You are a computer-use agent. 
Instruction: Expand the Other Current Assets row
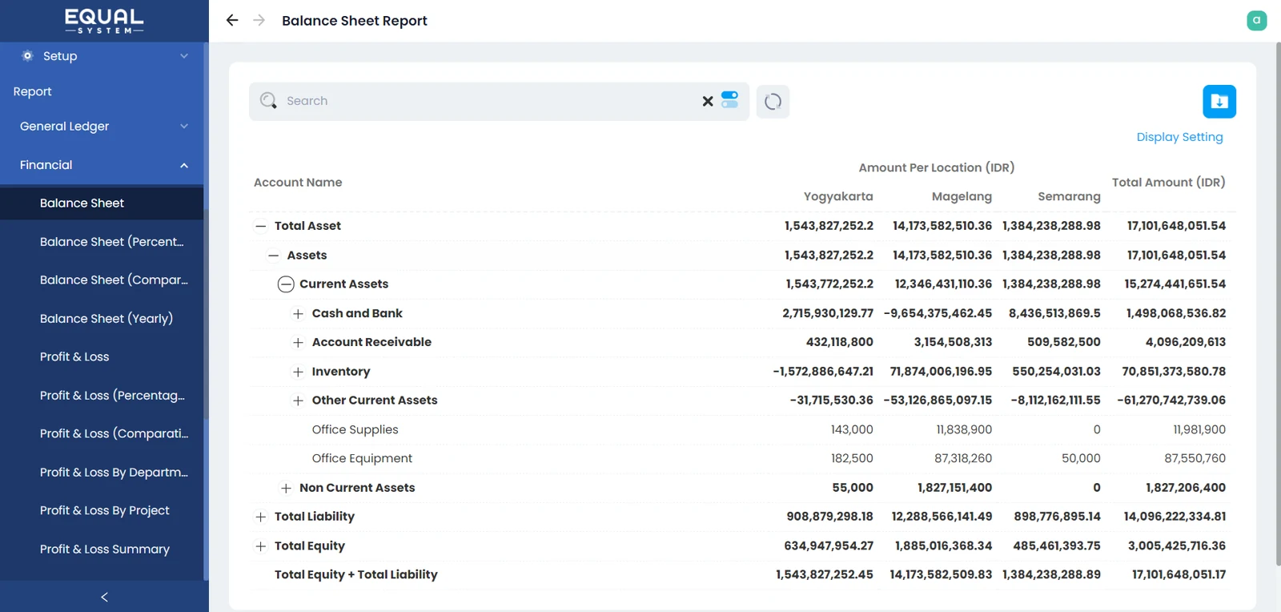coord(298,401)
